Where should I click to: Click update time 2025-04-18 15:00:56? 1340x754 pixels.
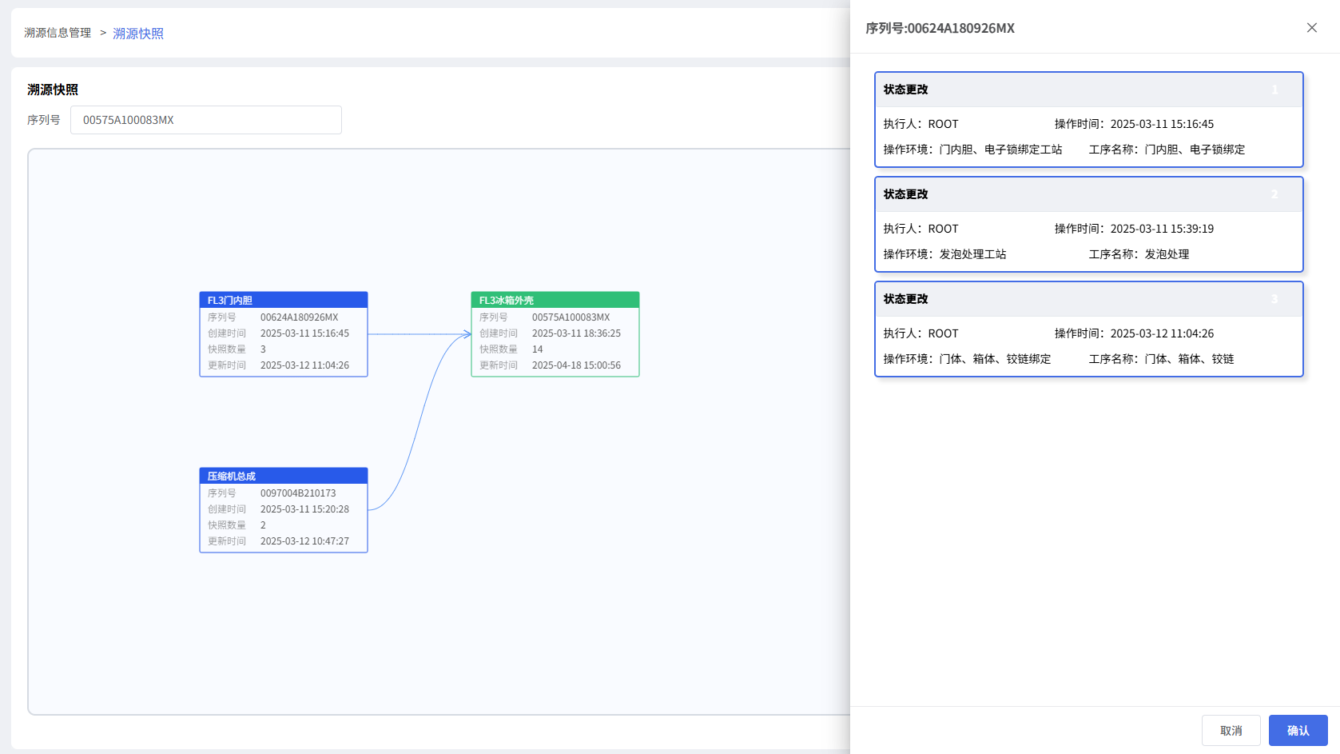click(576, 365)
